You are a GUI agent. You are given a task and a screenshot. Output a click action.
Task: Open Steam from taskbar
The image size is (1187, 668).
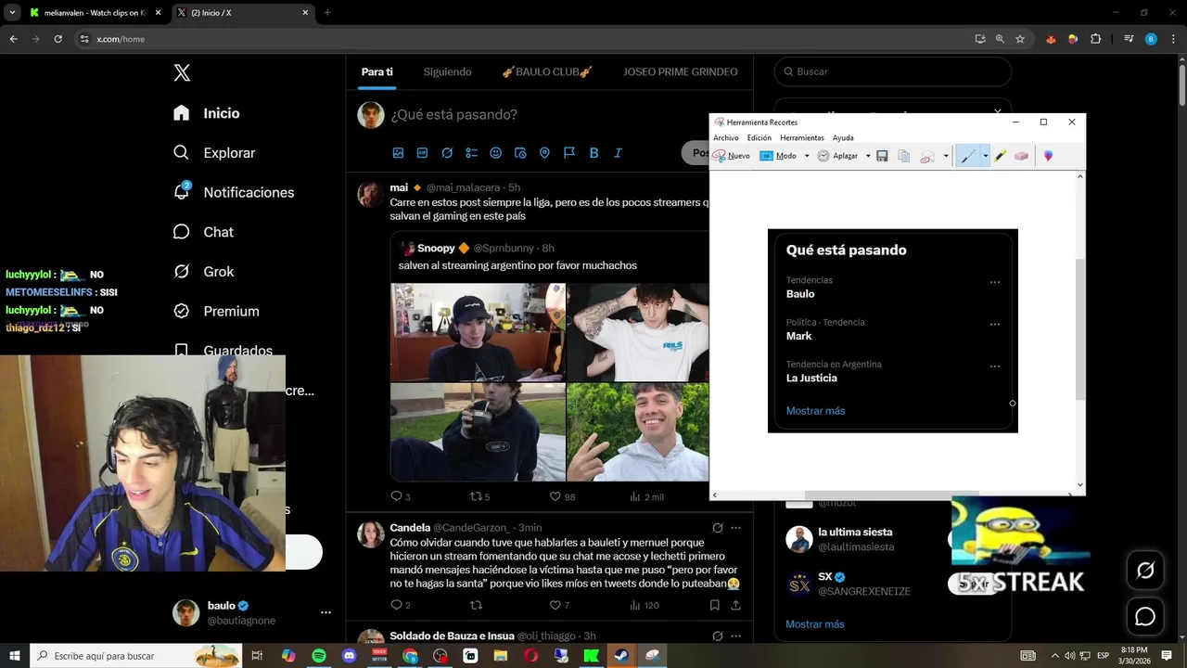point(621,656)
